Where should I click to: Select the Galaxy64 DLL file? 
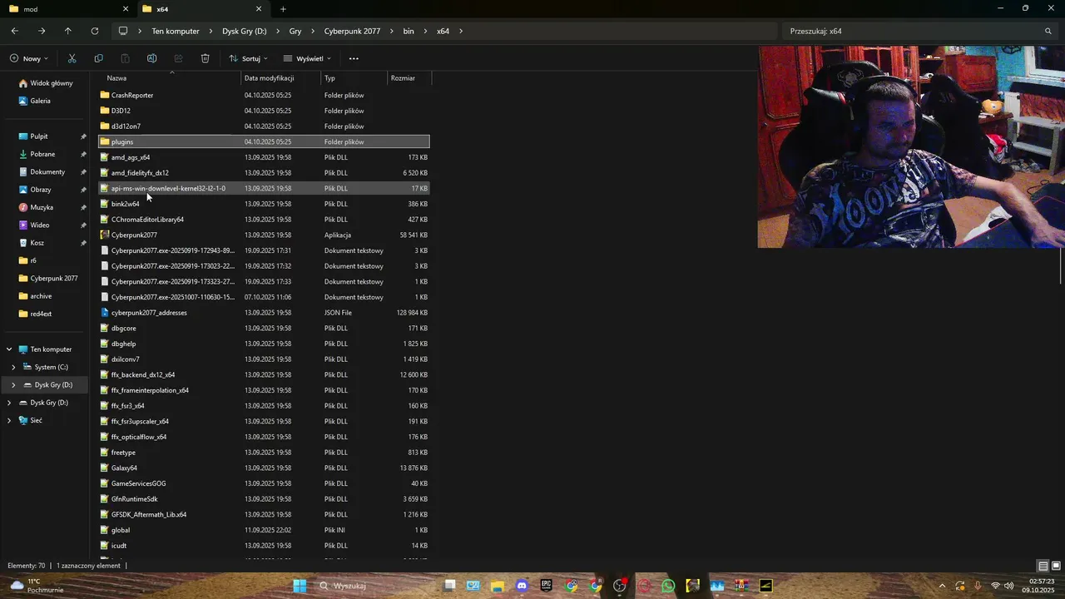264,468
